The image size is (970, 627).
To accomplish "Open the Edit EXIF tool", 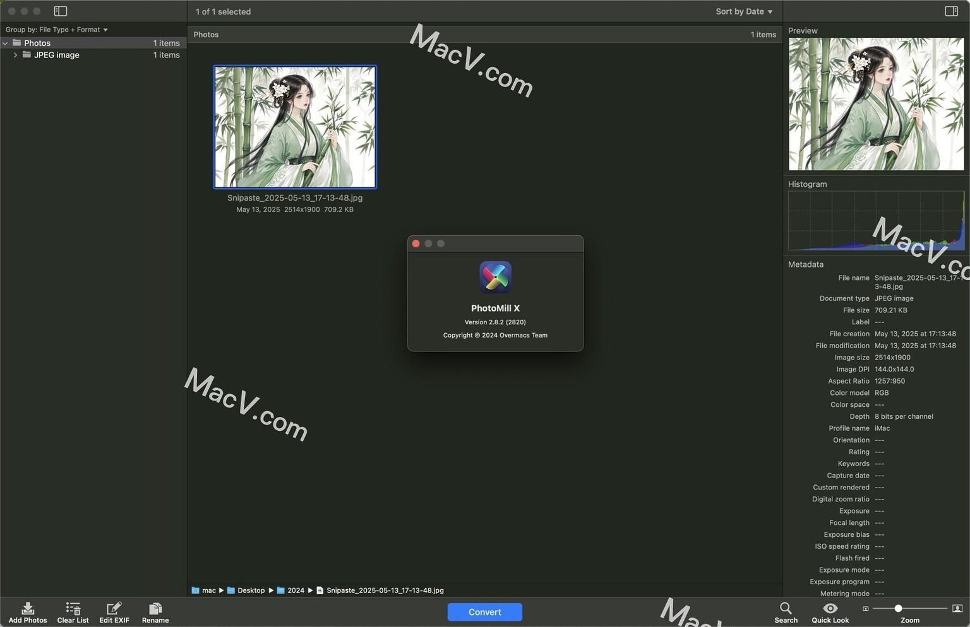I will click(x=114, y=608).
